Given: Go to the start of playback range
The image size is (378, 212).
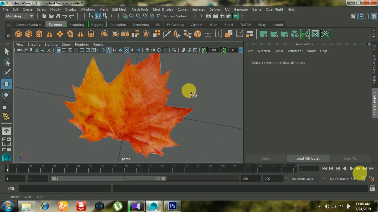Looking at the screenshot, I should (324, 168).
